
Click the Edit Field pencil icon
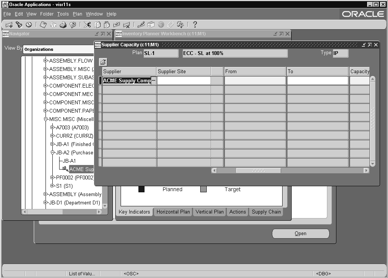click(x=141, y=25)
